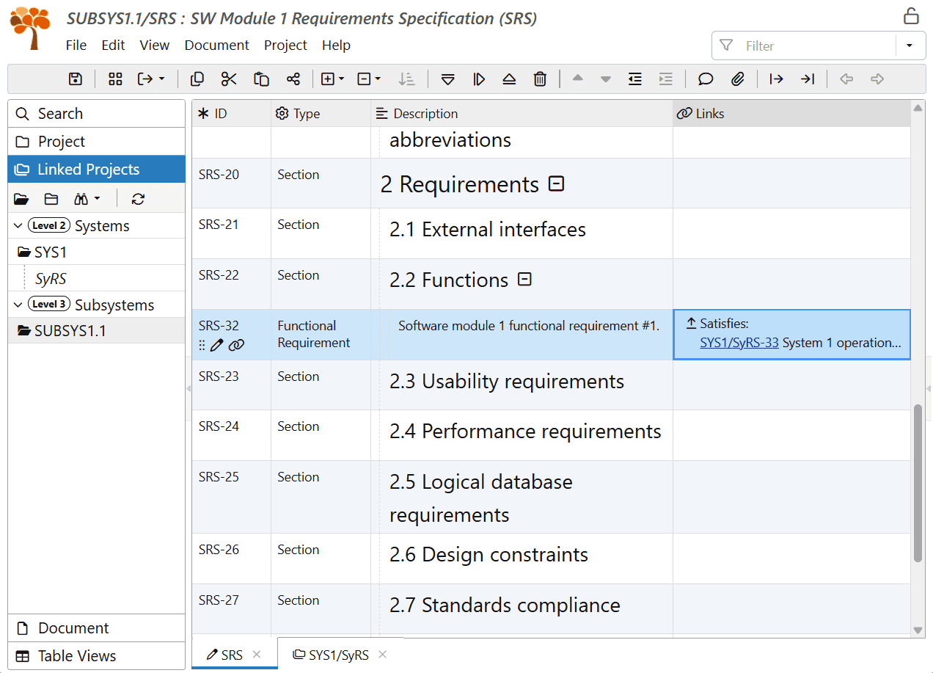Click the paperclip attachment icon
The image size is (933, 673).
[738, 79]
